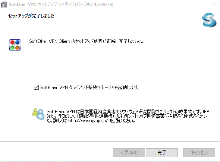Click the orange ball in VPN Client icon

(18, 48)
